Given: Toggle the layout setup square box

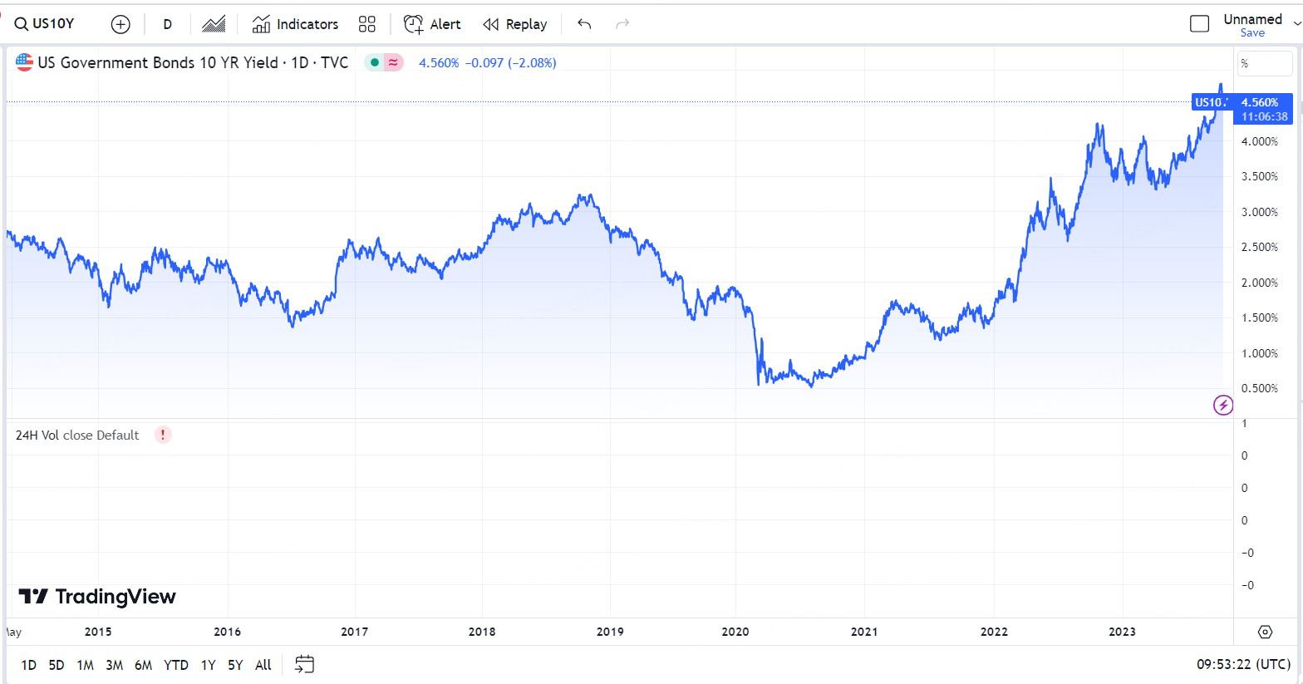Looking at the screenshot, I should pyautogui.click(x=1199, y=24).
